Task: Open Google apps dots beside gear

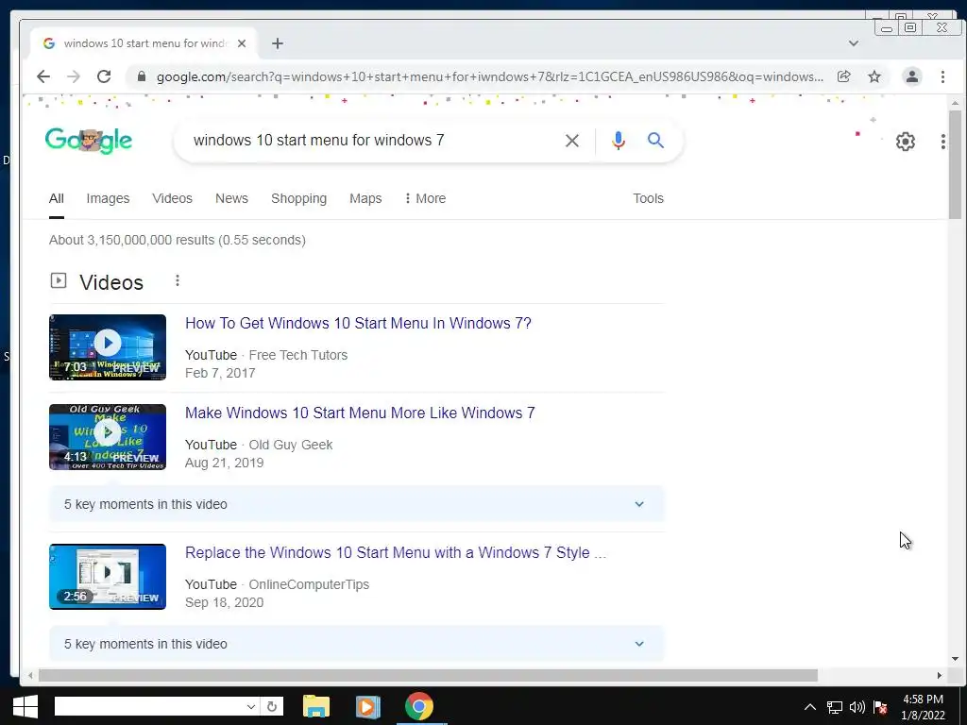Action: (x=943, y=142)
